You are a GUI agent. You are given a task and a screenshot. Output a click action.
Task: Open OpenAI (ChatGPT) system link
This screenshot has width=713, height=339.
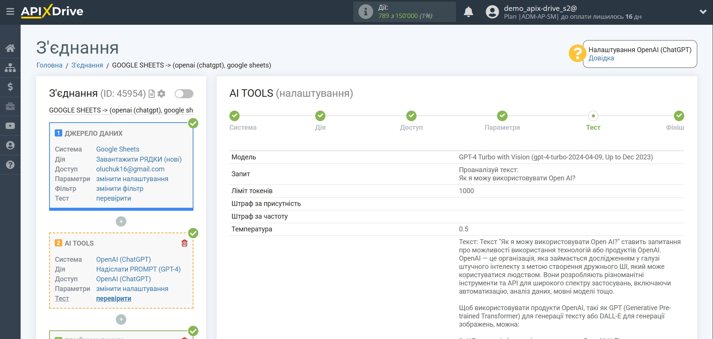[123, 259]
